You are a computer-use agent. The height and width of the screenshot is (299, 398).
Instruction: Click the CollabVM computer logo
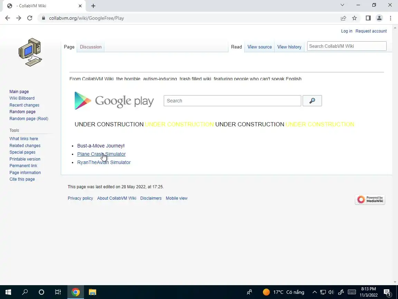click(30, 52)
